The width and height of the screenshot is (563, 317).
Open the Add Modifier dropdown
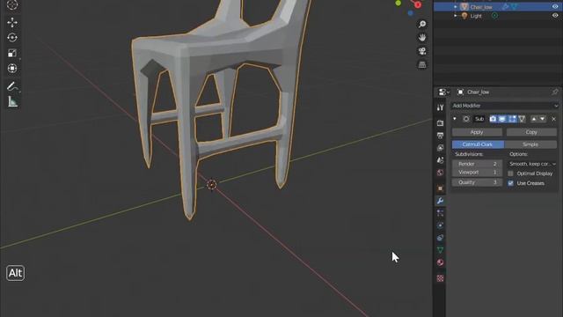[505, 106]
